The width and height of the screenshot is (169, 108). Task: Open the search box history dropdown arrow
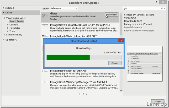click(165, 8)
